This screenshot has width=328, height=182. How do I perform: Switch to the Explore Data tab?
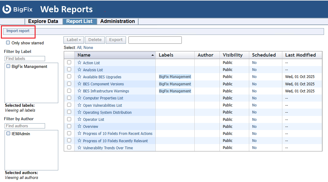tap(43, 21)
